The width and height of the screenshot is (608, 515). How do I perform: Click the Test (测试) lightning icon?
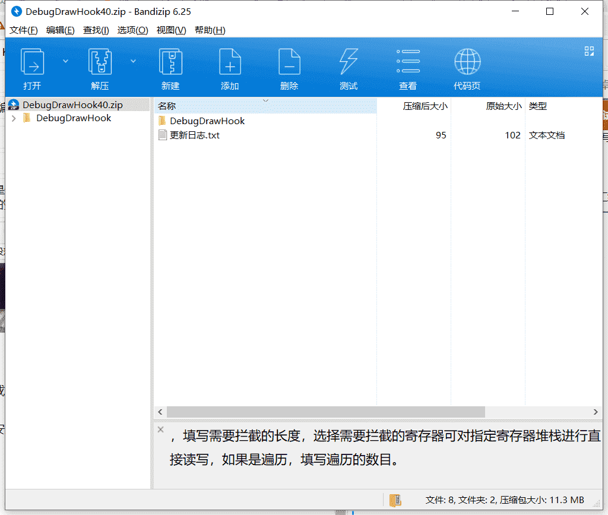pos(349,62)
